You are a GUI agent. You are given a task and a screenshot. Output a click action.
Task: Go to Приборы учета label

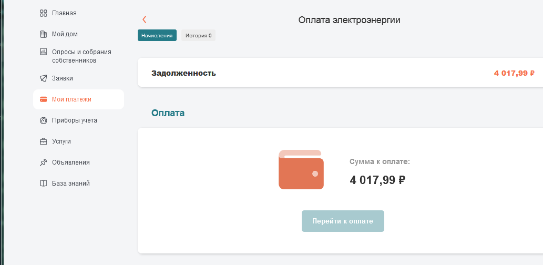(x=75, y=120)
